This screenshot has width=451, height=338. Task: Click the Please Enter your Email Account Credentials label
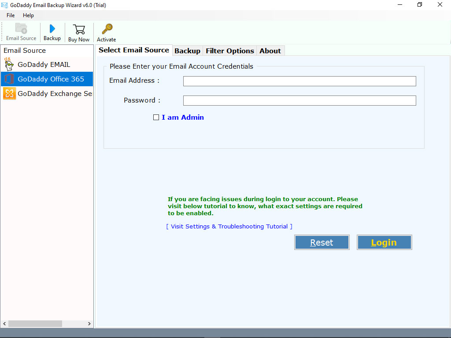(x=181, y=66)
